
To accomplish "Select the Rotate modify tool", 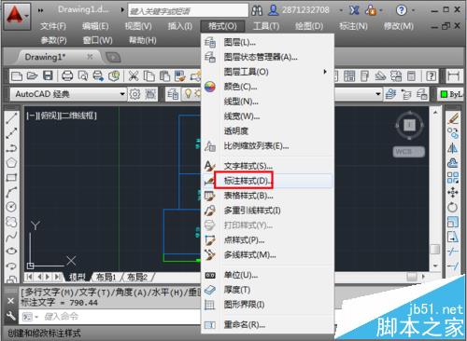I will tap(453, 207).
